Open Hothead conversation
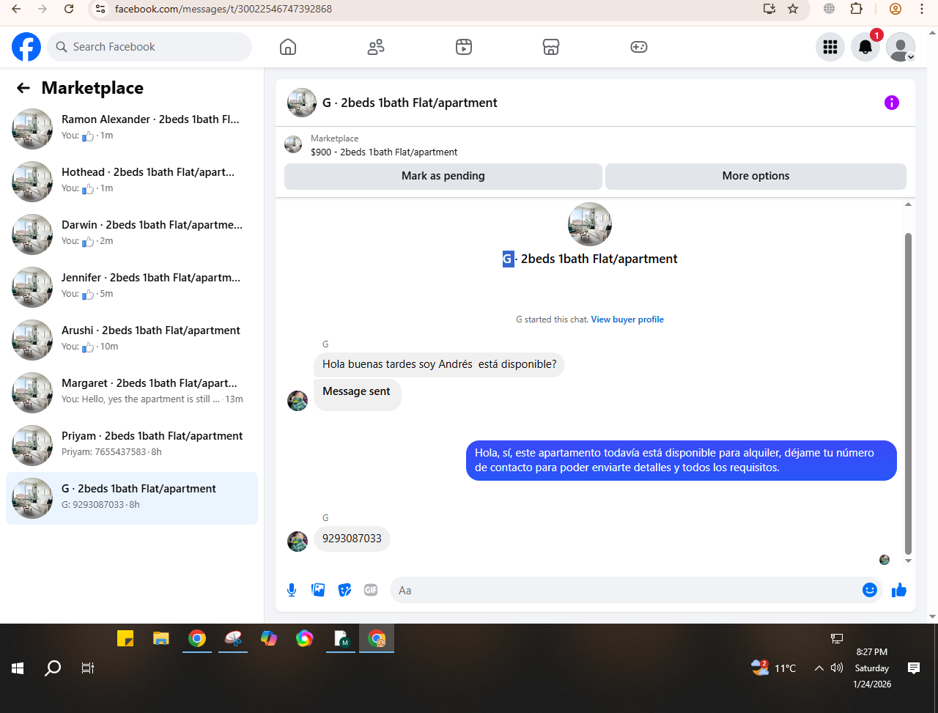The height and width of the screenshot is (713, 938). point(132,182)
